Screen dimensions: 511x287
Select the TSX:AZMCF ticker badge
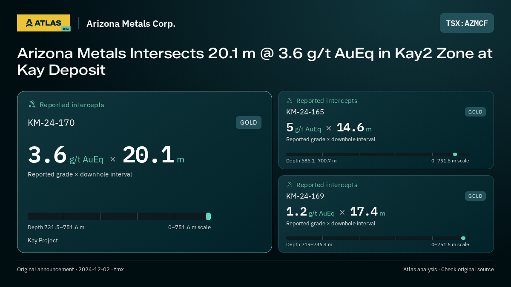[x=467, y=23]
